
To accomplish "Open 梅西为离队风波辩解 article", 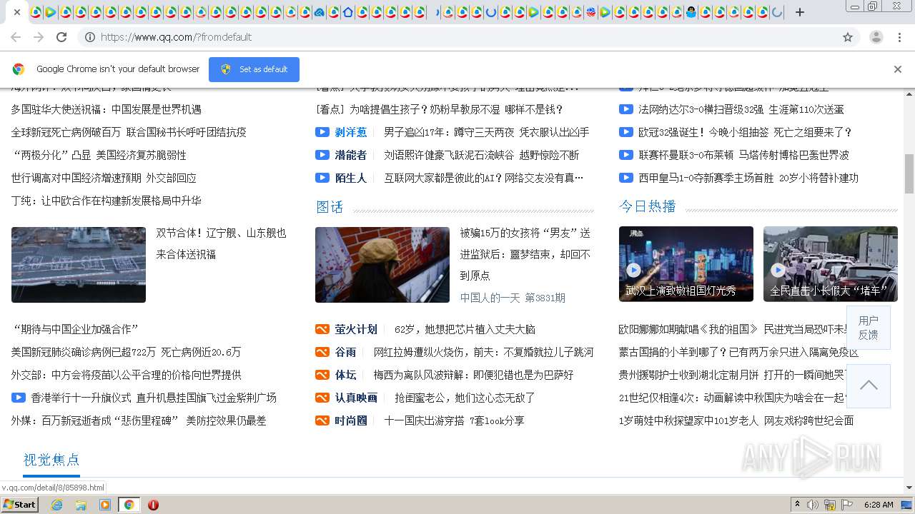I will [x=473, y=375].
